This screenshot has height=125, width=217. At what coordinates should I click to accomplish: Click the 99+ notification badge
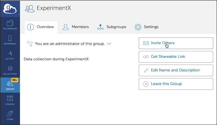[x=15, y=80]
